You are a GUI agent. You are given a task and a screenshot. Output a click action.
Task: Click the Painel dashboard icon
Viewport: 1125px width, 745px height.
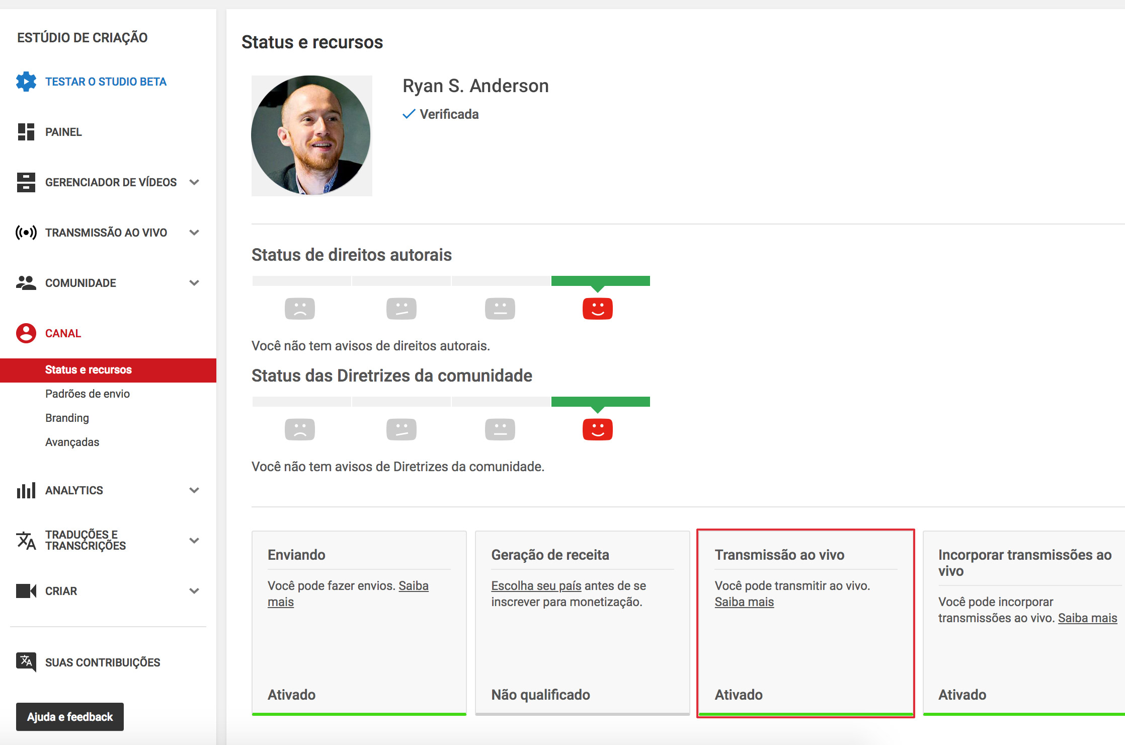26,132
